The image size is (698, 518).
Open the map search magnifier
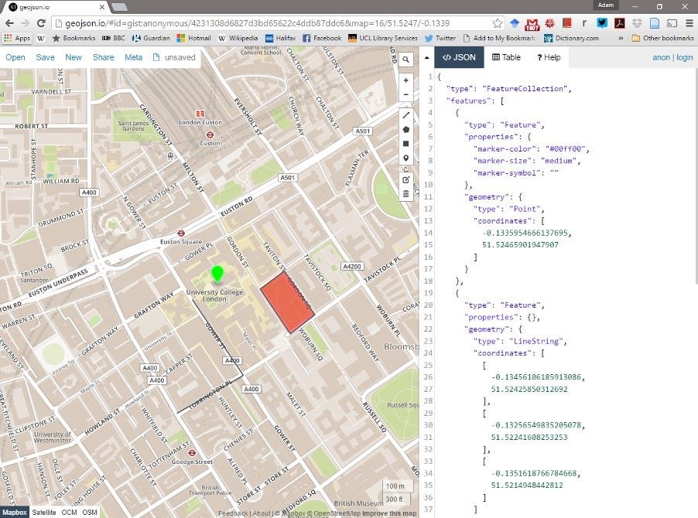406,59
